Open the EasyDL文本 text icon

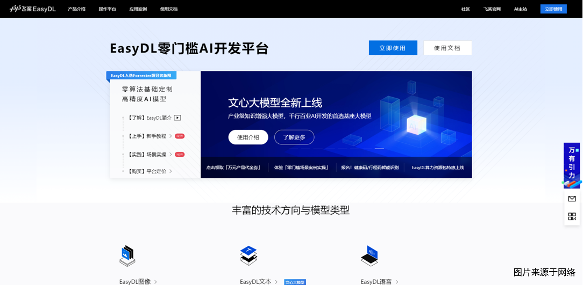tap(248, 256)
